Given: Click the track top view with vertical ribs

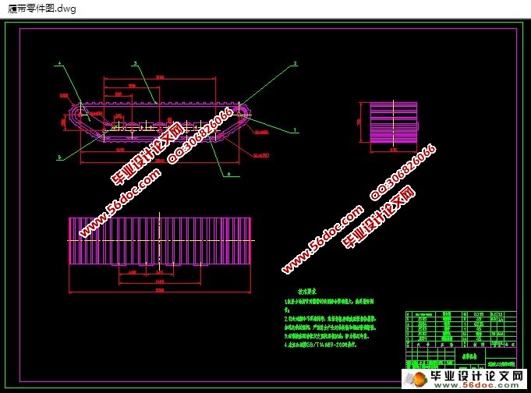Looking at the screenshot, I should (161, 240).
